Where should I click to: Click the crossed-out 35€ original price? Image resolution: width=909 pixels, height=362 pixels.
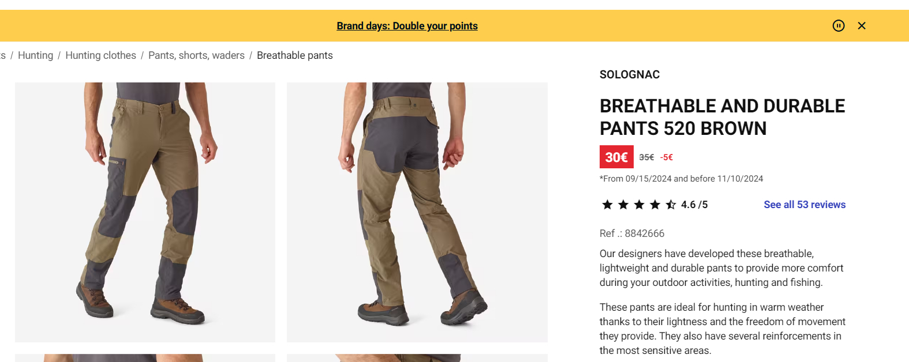646,157
